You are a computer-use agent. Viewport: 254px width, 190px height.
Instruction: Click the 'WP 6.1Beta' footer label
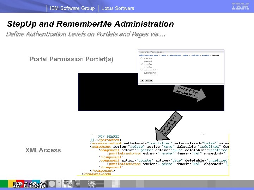tap(29, 185)
